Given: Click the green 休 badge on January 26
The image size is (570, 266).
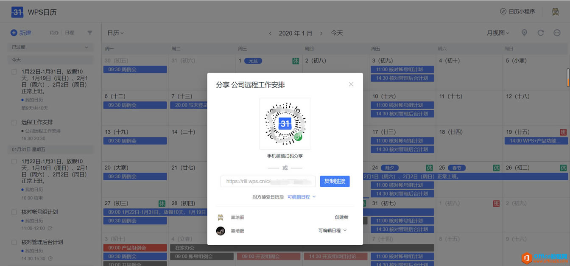Looking at the screenshot, I should tap(563, 168).
